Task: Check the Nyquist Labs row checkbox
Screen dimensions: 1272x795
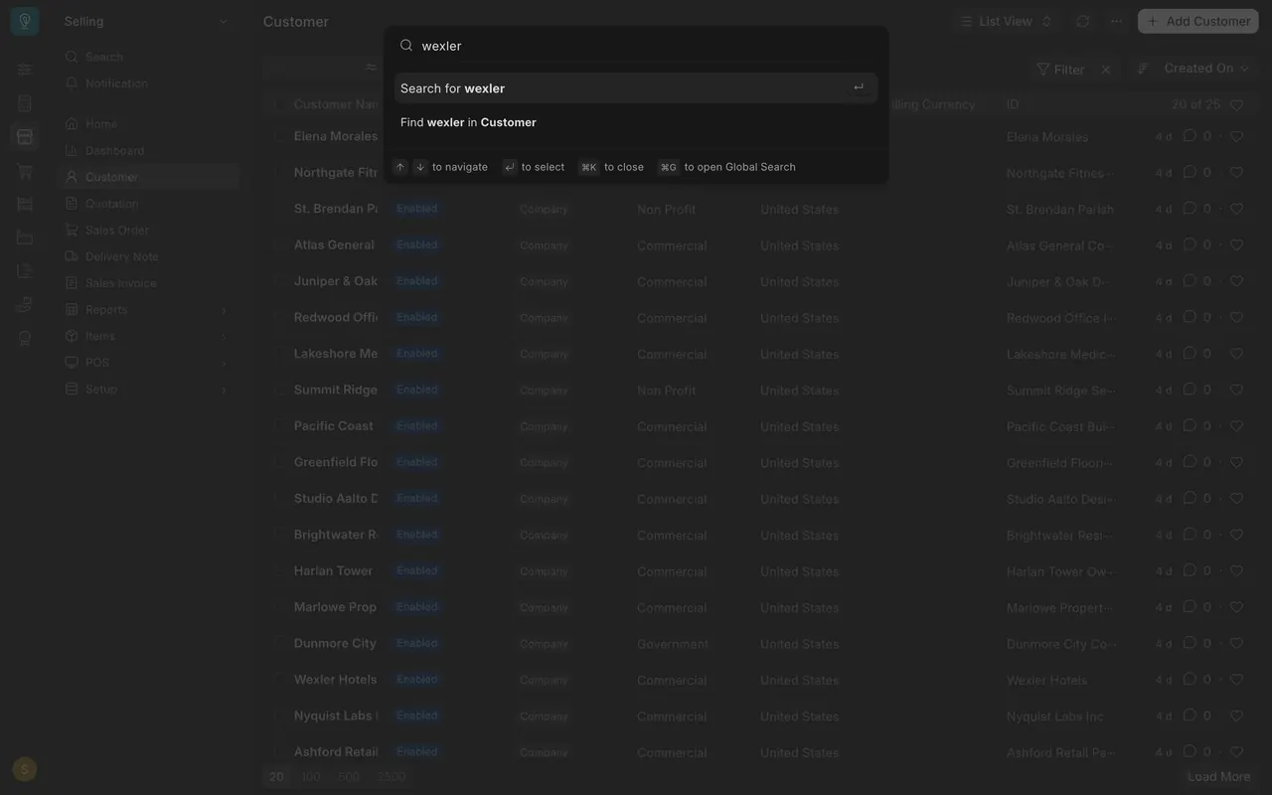Action: click(278, 715)
